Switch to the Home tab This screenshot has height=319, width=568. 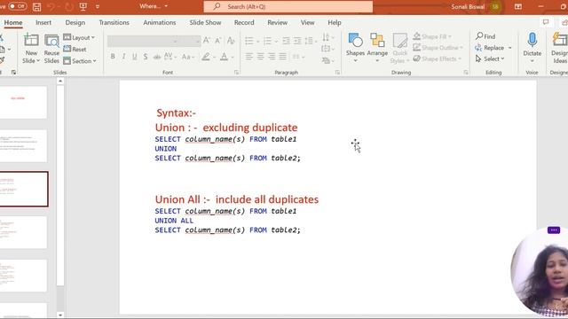point(13,22)
